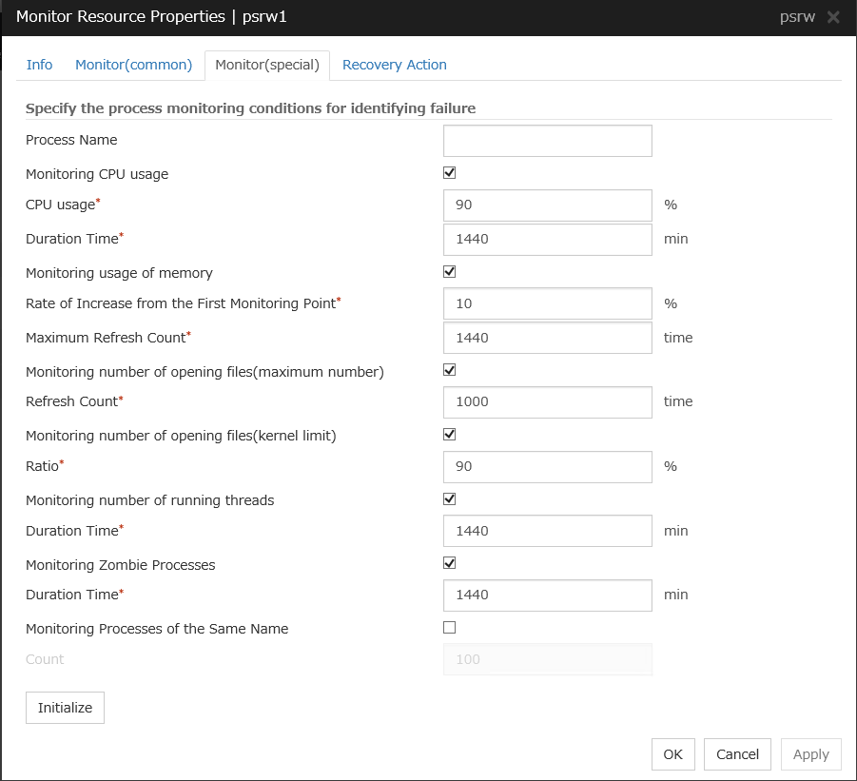Uncheck Monitoring usage of memory
This screenshot has height=781, width=857.
450,272
